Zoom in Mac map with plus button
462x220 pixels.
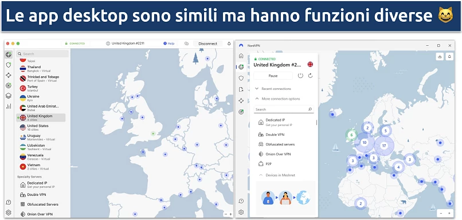point(230,214)
